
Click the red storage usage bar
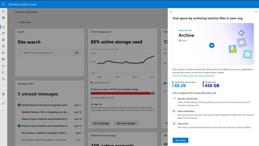pos(121,93)
